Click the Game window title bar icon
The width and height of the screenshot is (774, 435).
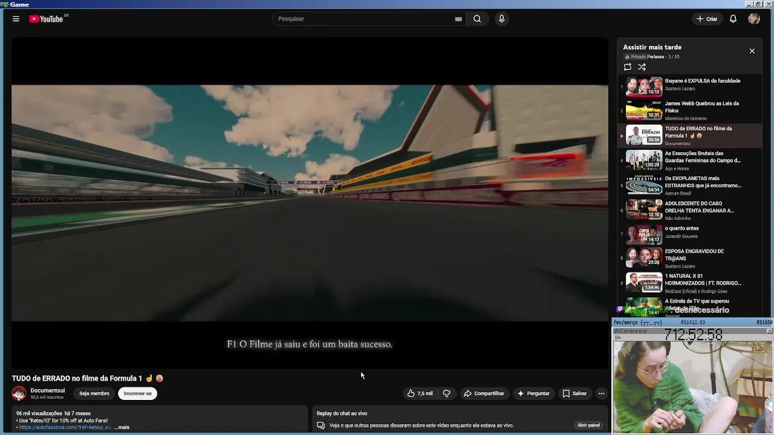[x=4, y=4]
